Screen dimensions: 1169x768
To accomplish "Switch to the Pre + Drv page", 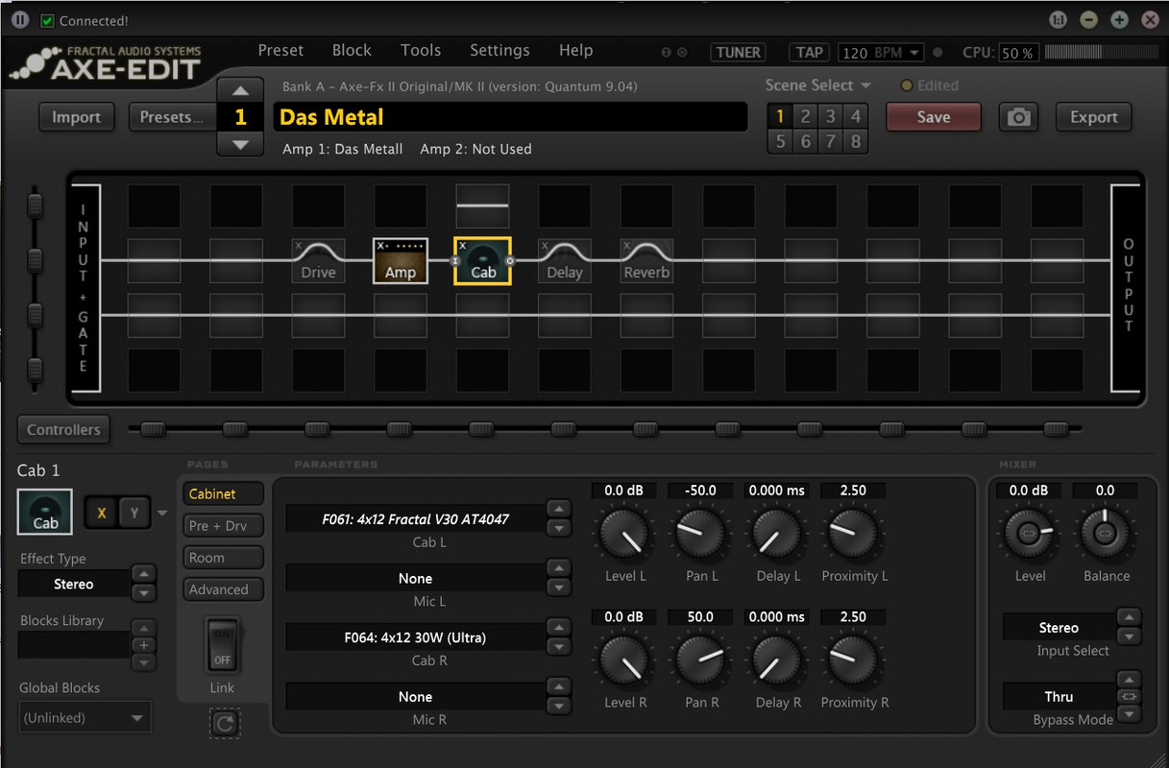I will click(x=224, y=525).
